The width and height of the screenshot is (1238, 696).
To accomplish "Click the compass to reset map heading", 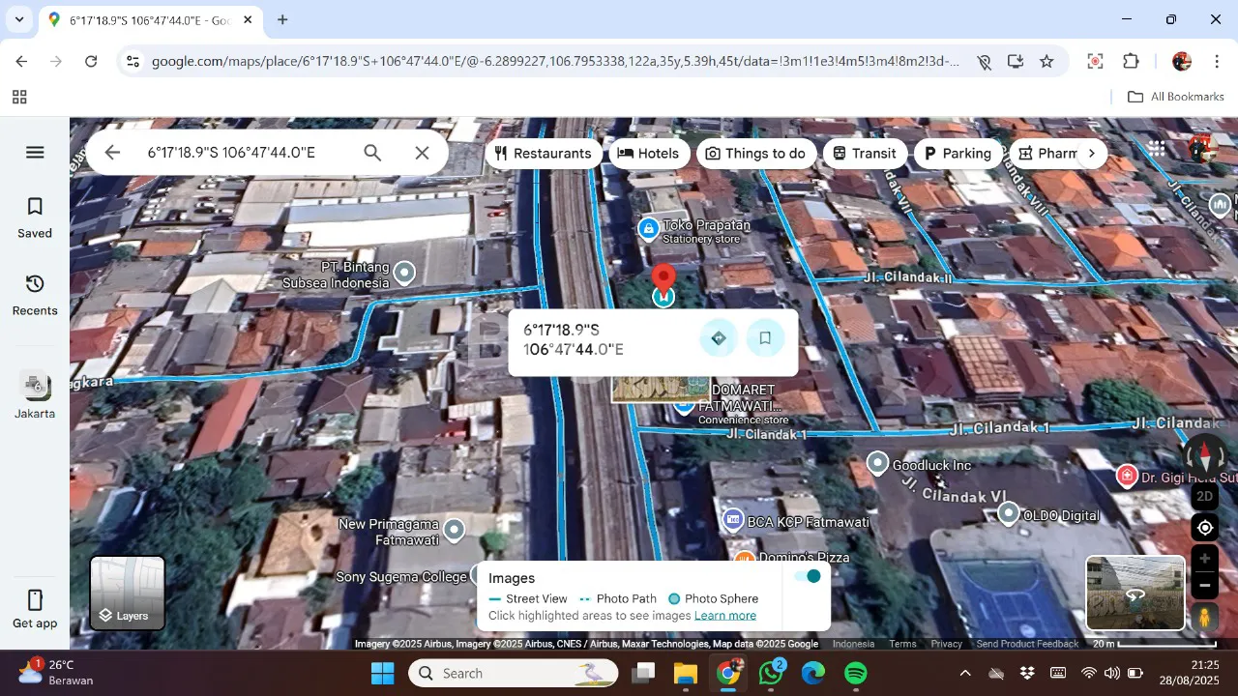I will tap(1205, 456).
